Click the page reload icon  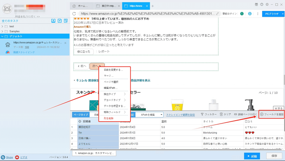point(74,14)
